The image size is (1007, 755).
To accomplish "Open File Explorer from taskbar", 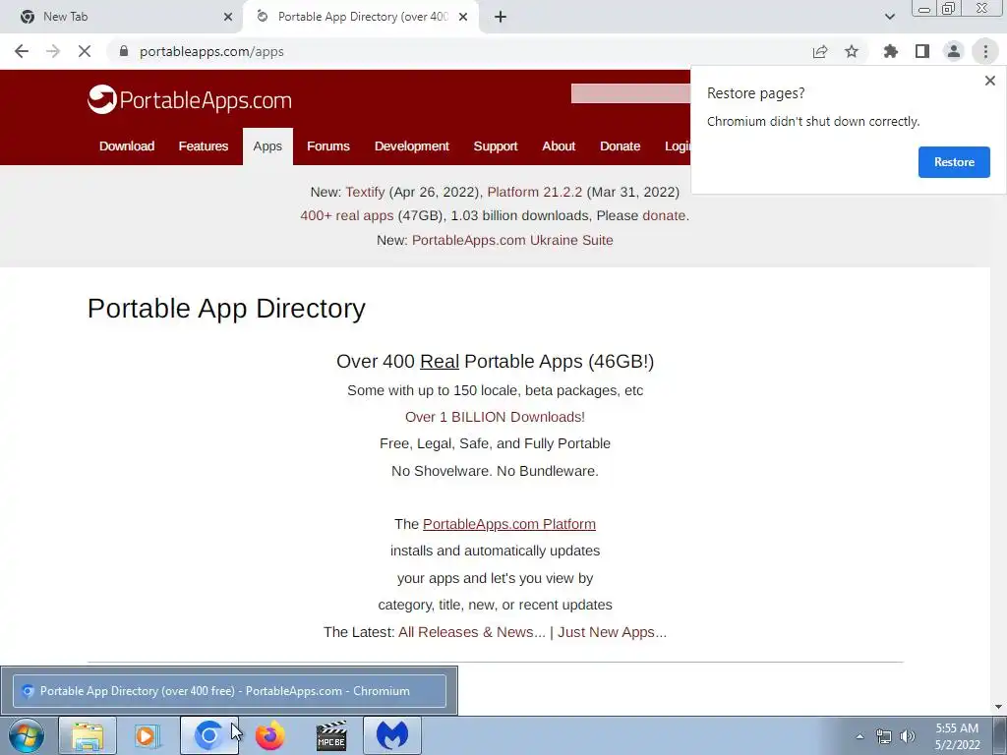I will (x=88, y=735).
